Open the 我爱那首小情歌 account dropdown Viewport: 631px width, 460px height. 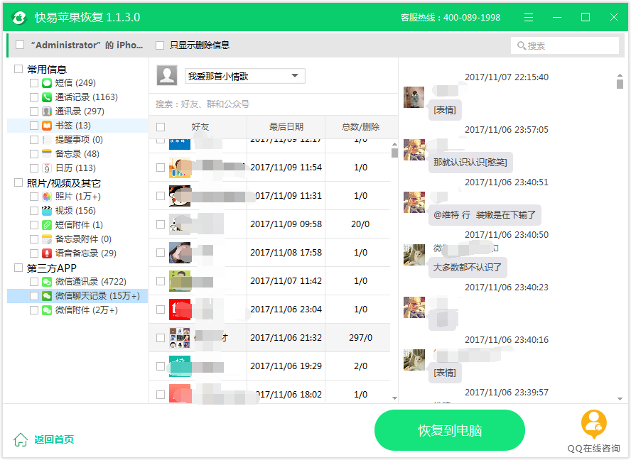tap(245, 76)
